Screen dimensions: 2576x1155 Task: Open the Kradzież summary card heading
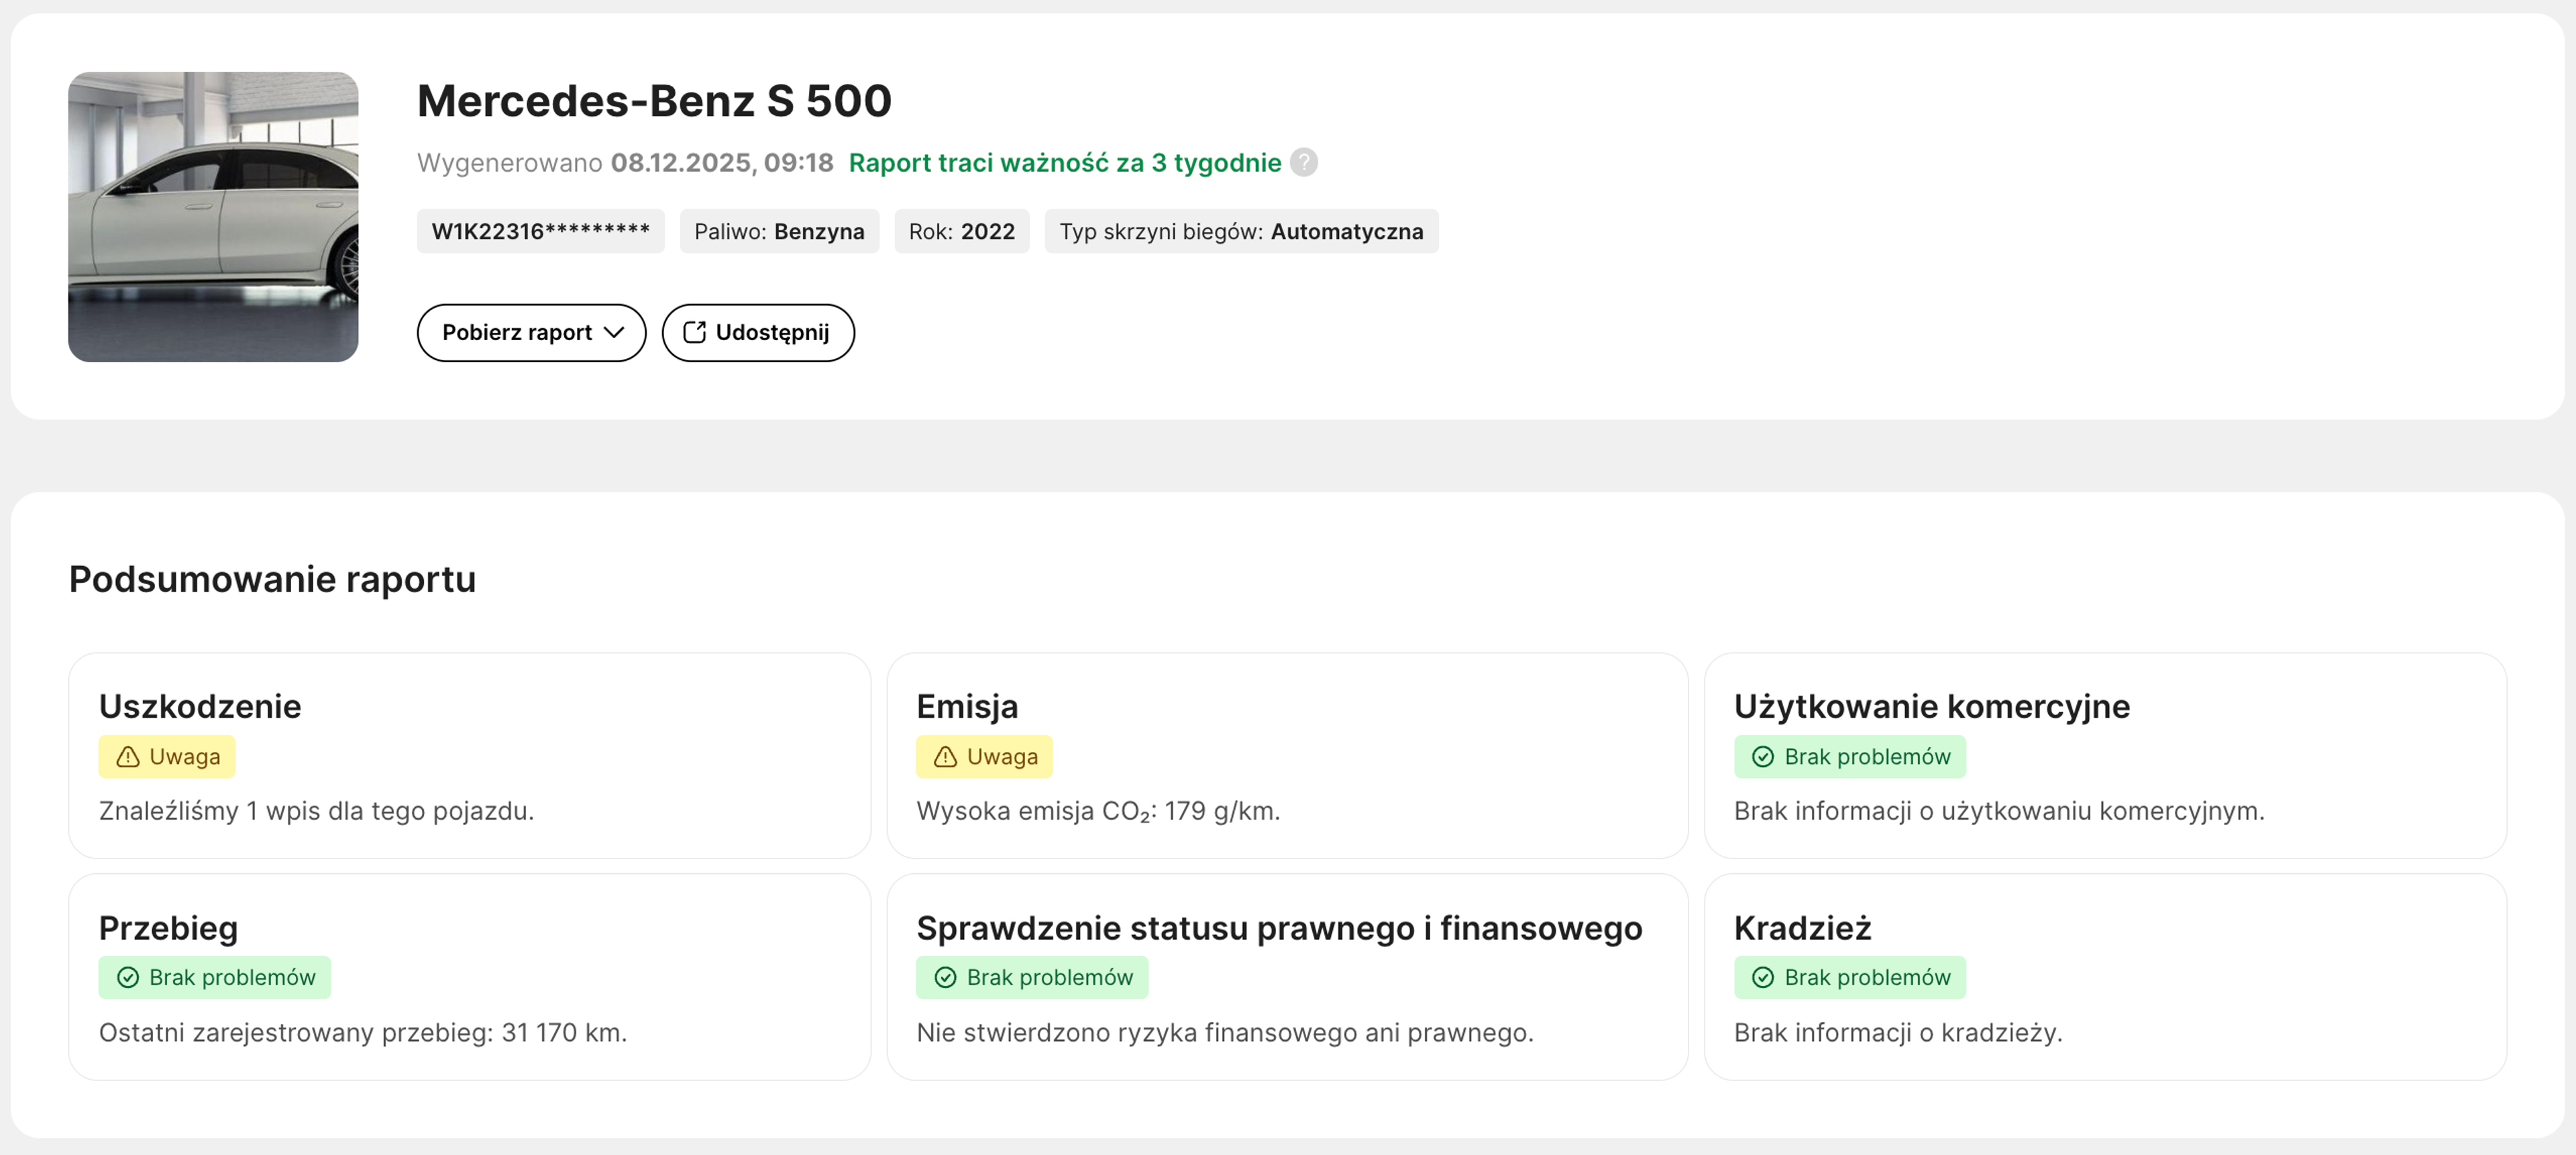[1803, 928]
